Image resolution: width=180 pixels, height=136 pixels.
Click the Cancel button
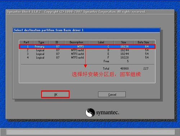pos(112,95)
